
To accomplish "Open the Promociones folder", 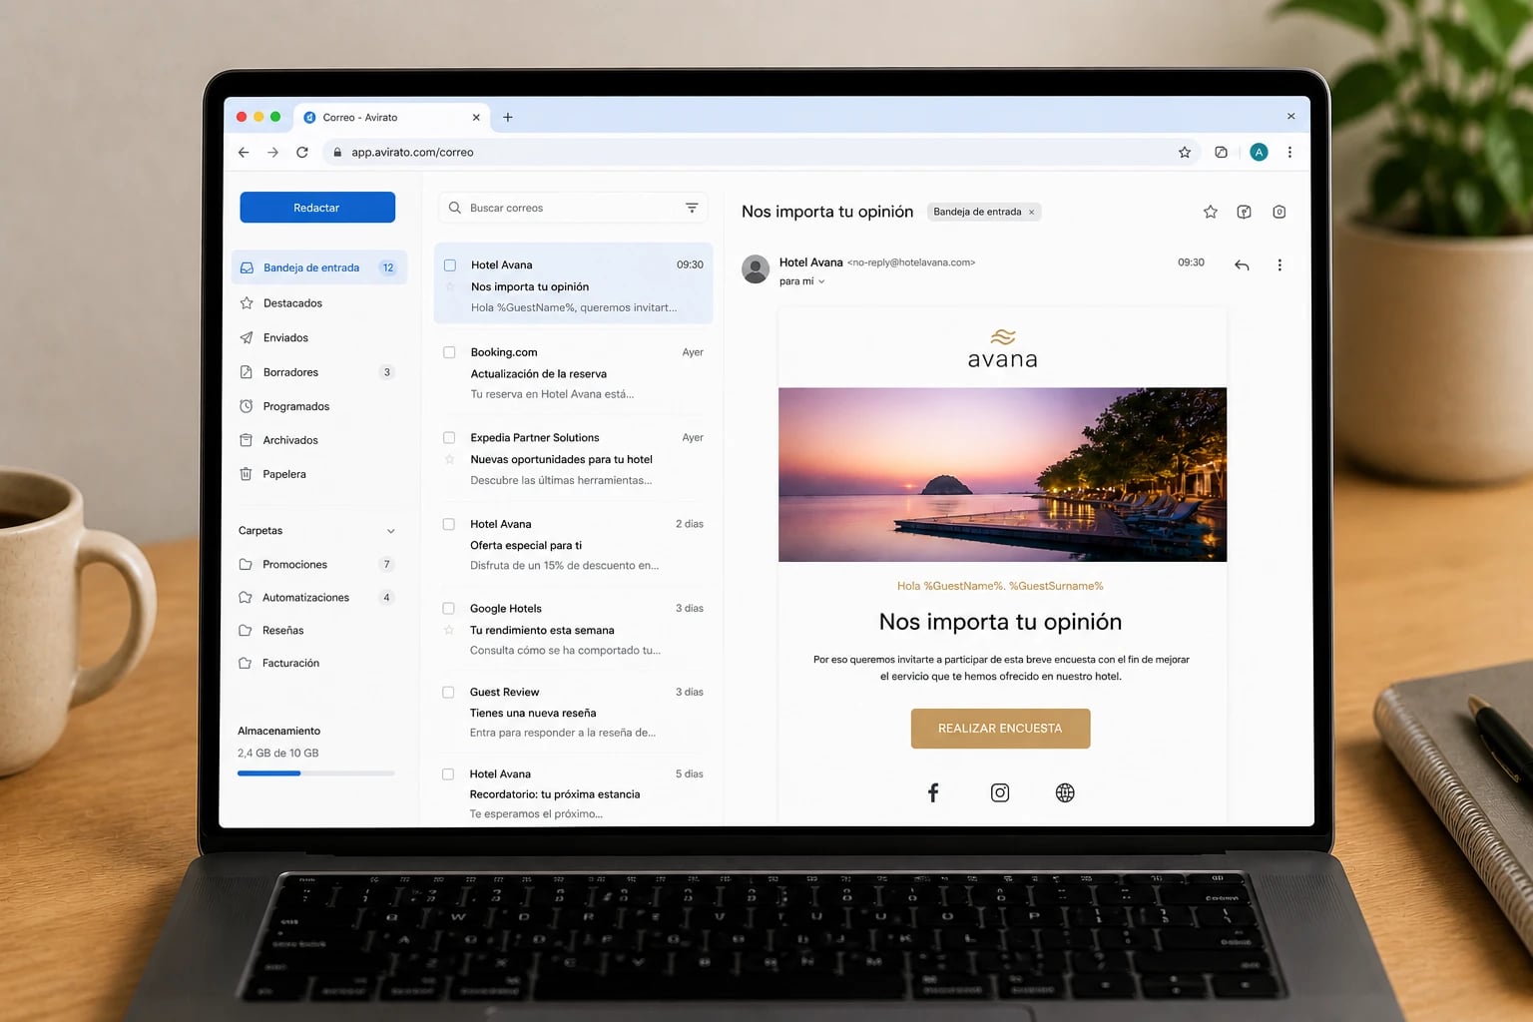I will pos(319,564).
